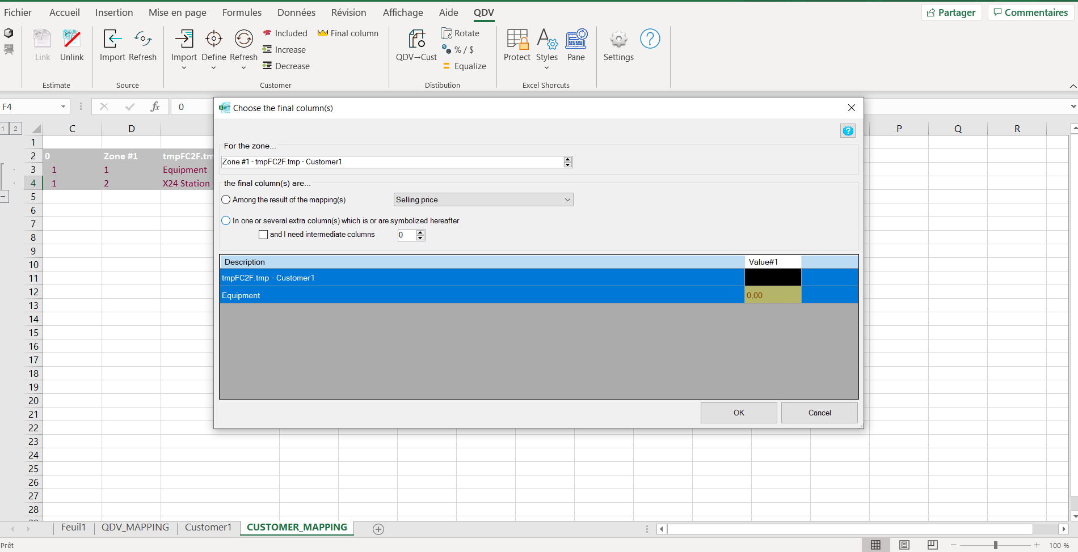Click the % / $ command

(x=458, y=50)
